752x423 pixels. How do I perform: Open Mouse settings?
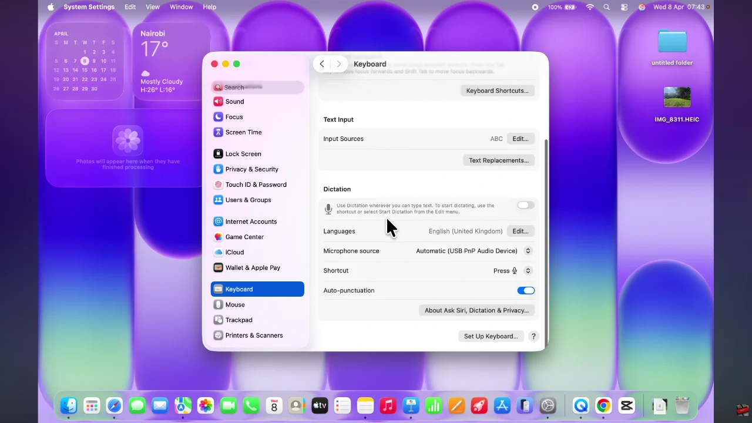click(235, 304)
